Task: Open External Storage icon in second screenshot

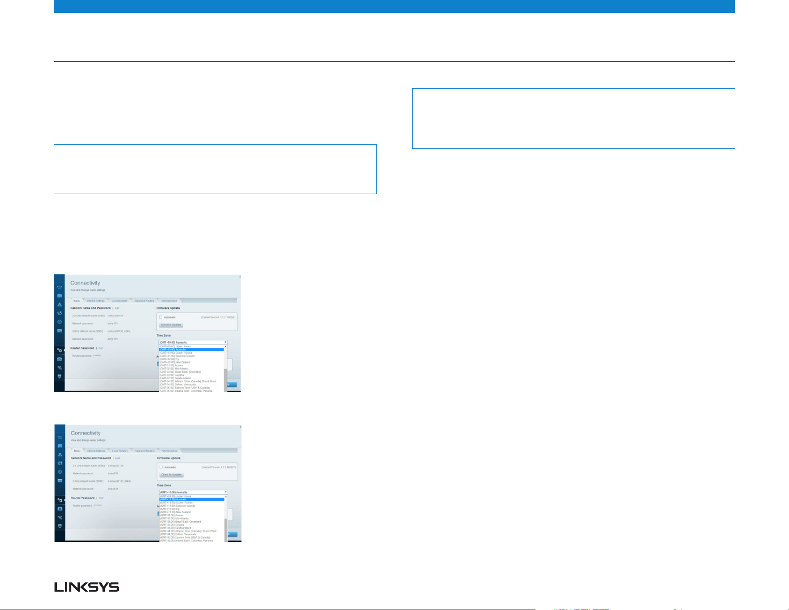Action: click(x=60, y=481)
